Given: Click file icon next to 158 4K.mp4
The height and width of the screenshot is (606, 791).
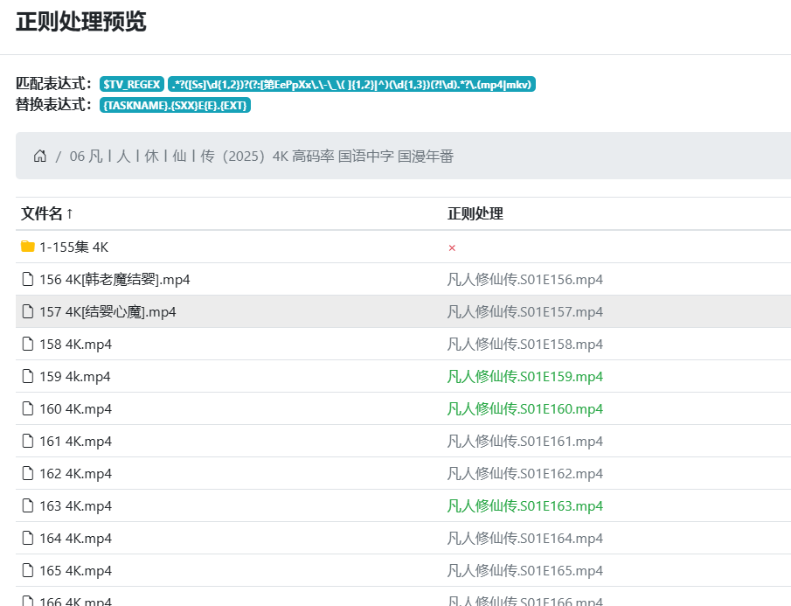Looking at the screenshot, I should tap(28, 345).
